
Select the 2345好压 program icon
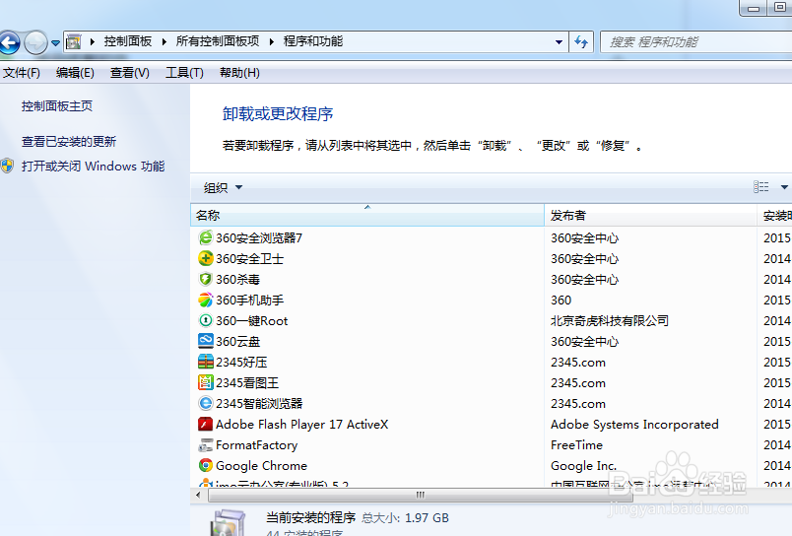[206, 362]
